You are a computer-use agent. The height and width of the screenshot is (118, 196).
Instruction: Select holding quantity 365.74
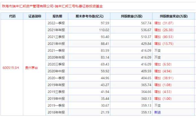[x=146, y=85]
